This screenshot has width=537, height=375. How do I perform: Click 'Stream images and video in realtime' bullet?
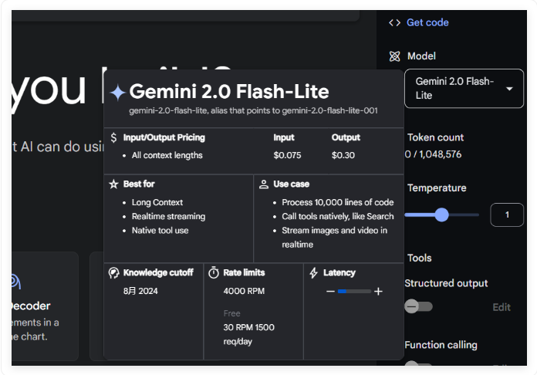[x=334, y=238]
